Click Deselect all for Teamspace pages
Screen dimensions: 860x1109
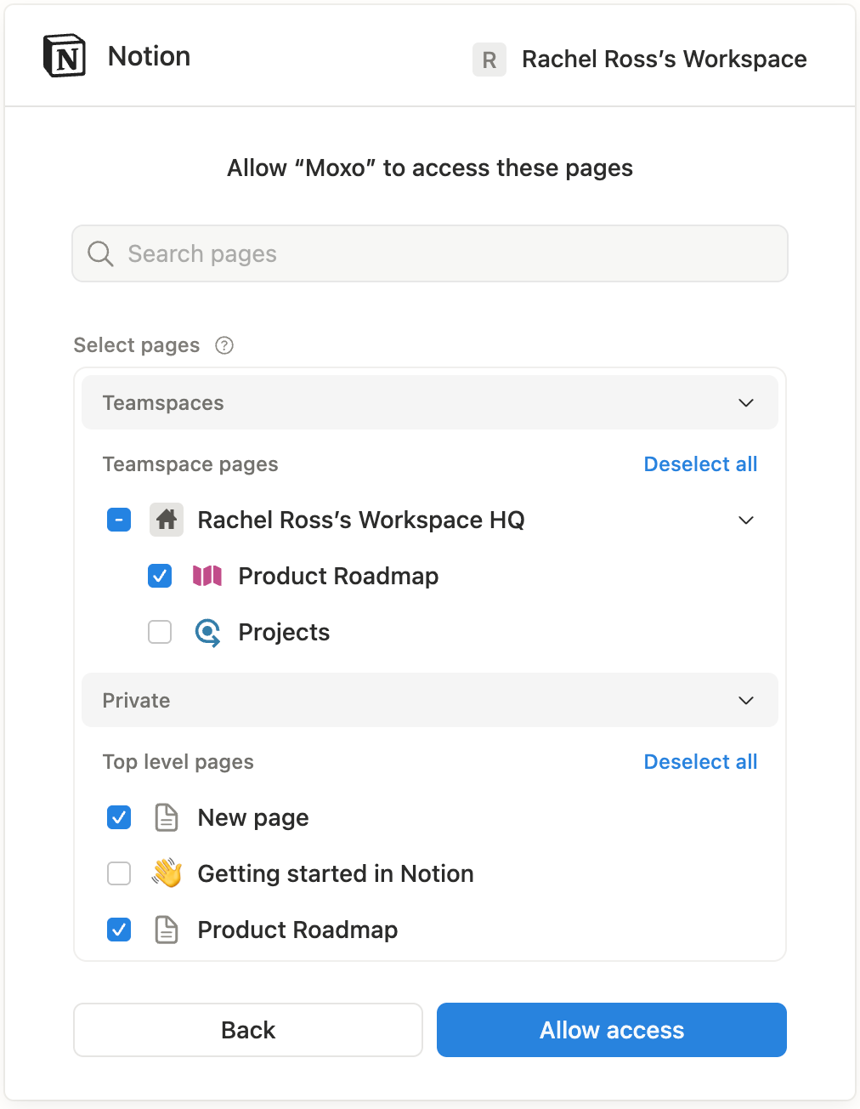700,464
